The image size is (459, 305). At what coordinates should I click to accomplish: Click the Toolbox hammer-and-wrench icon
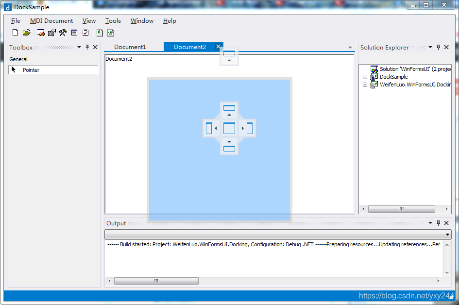tap(63, 33)
